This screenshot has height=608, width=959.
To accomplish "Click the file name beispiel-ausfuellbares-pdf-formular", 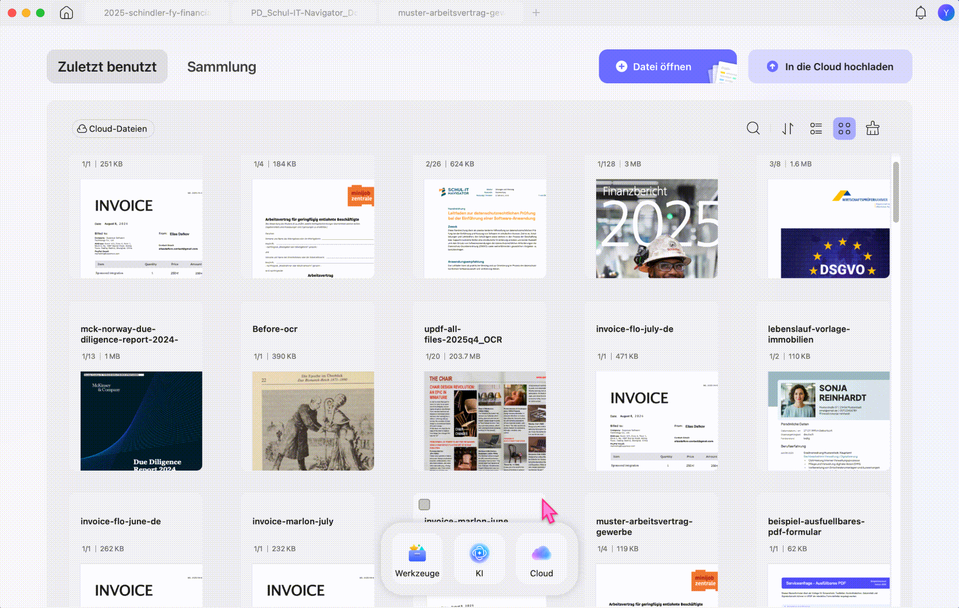I will [816, 527].
